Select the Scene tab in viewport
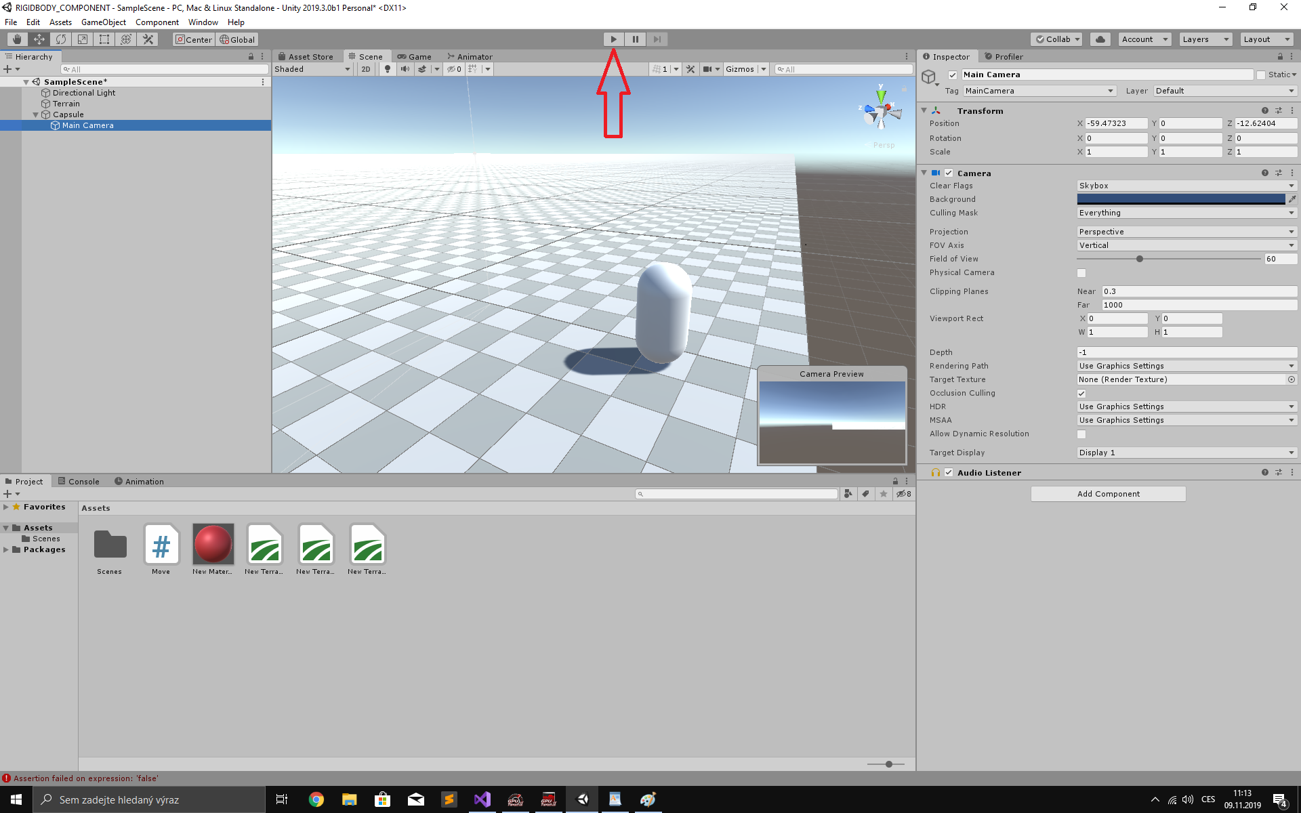The height and width of the screenshot is (813, 1301). click(x=368, y=56)
